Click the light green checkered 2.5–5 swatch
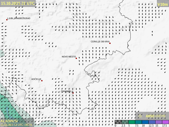 pyautogui.click(x=125, y=122)
